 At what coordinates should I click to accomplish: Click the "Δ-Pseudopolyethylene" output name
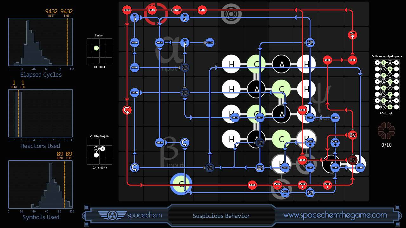point(387,56)
